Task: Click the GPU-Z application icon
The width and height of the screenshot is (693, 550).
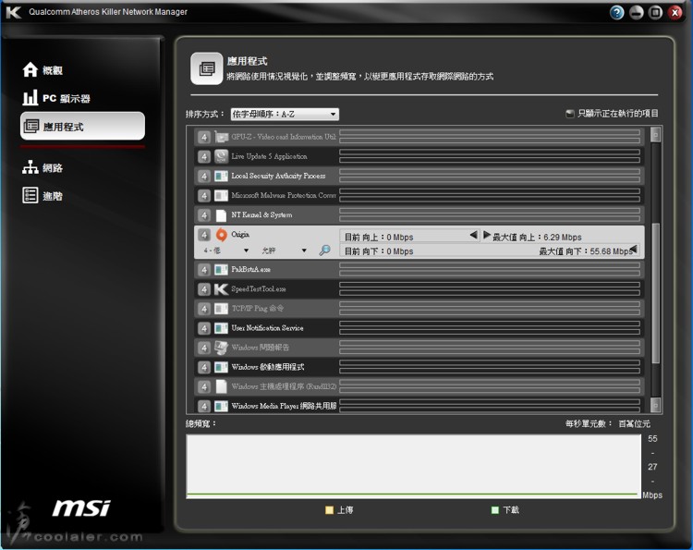Action: pos(221,137)
